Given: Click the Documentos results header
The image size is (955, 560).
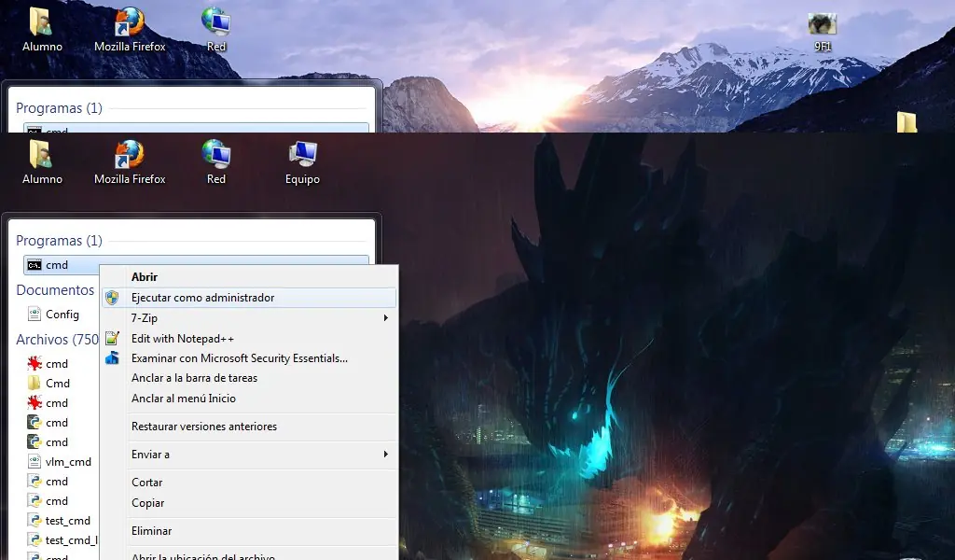Looking at the screenshot, I should (x=55, y=290).
